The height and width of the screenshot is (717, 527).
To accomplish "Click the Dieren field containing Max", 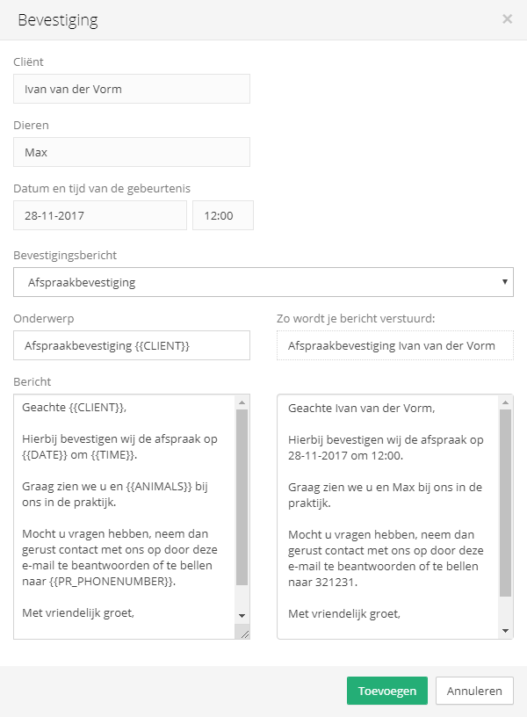I will point(132,152).
